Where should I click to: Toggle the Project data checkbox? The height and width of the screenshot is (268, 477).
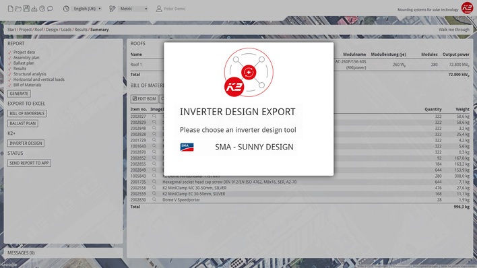tap(9, 53)
